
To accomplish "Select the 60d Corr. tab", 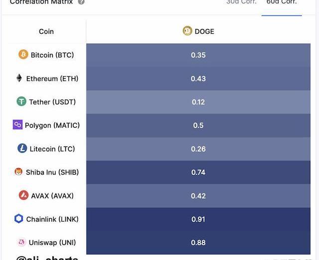I will (x=282, y=2).
